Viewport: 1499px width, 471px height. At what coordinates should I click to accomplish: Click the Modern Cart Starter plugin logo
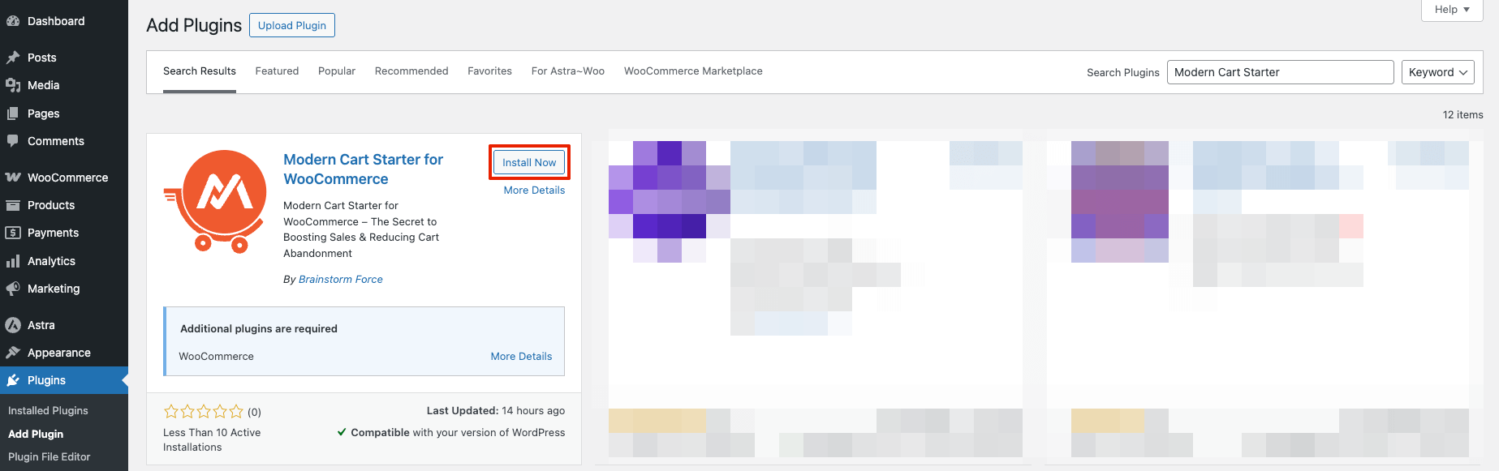[x=217, y=201]
